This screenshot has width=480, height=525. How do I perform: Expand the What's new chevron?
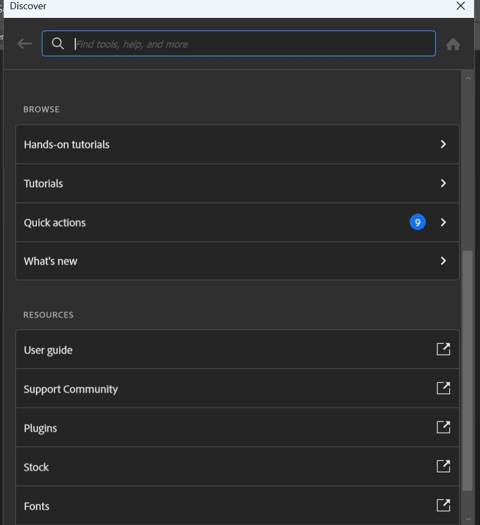pos(443,261)
